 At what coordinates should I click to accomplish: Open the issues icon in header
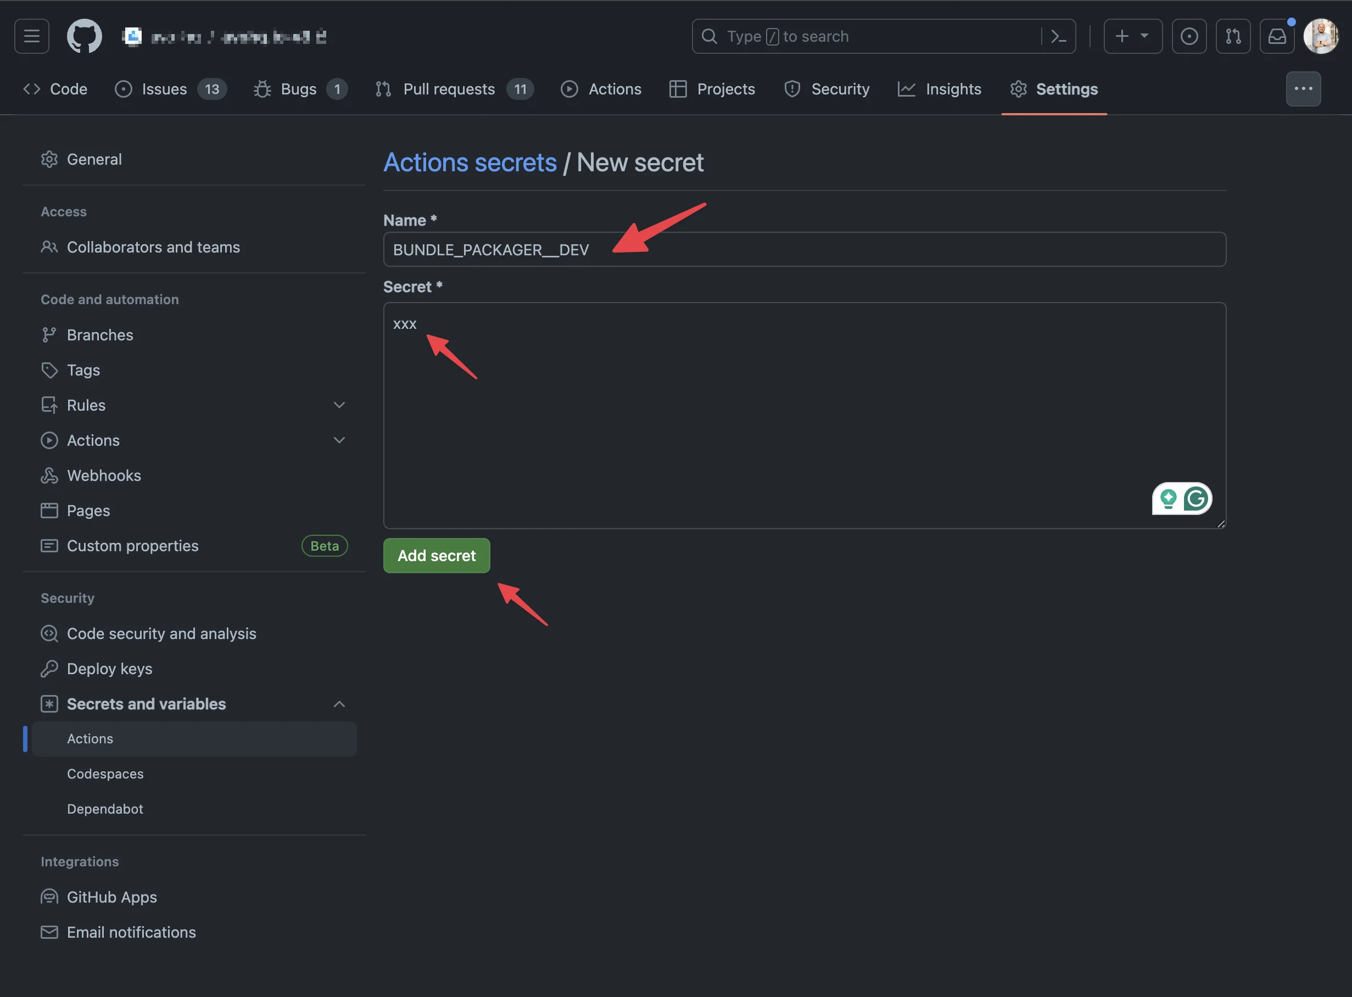pos(1189,36)
